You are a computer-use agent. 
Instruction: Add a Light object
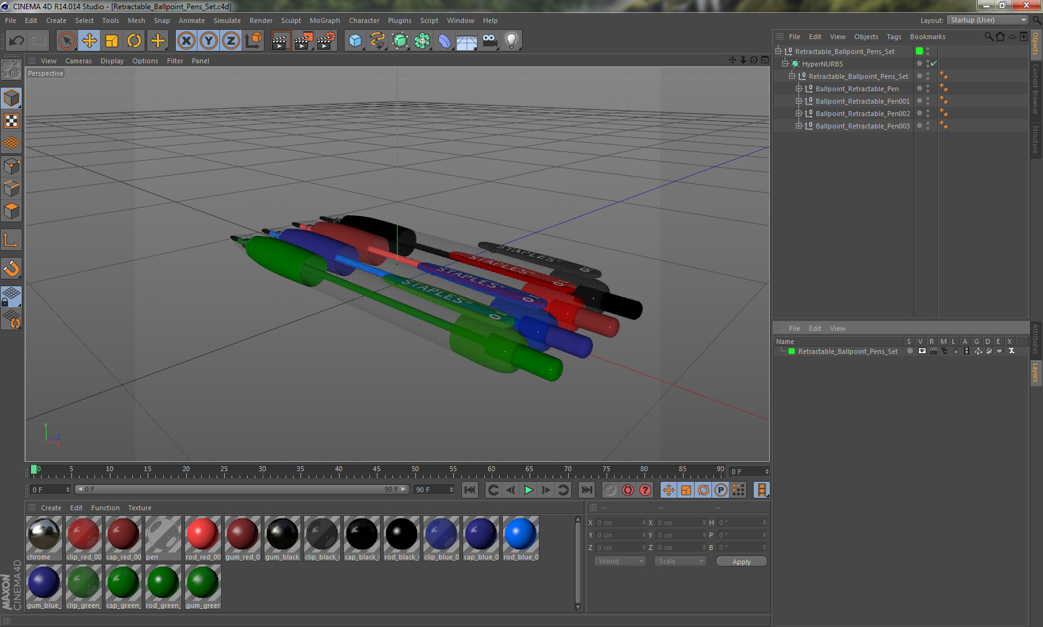click(x=512, y=41)
